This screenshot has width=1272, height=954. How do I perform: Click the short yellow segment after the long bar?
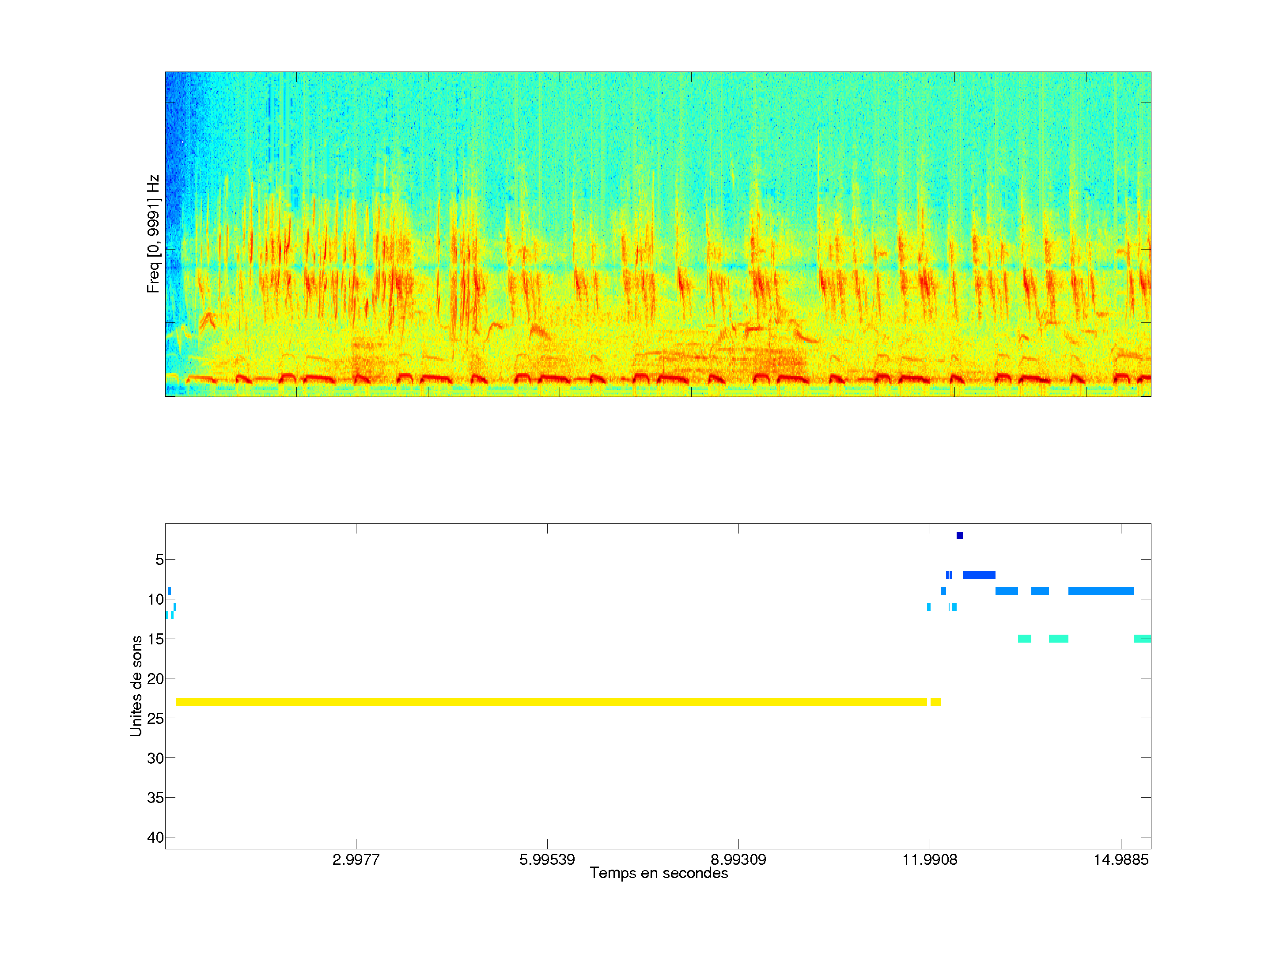[935, 702]
